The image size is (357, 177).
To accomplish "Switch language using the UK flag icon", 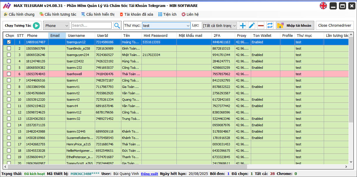I will coord(323,6).
